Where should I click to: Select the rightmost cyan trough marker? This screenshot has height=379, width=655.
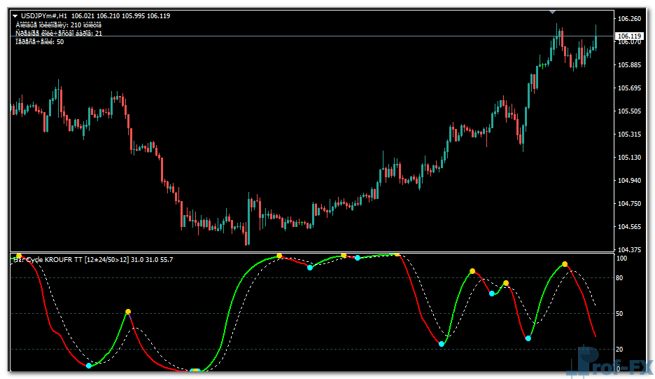point(528,338)
